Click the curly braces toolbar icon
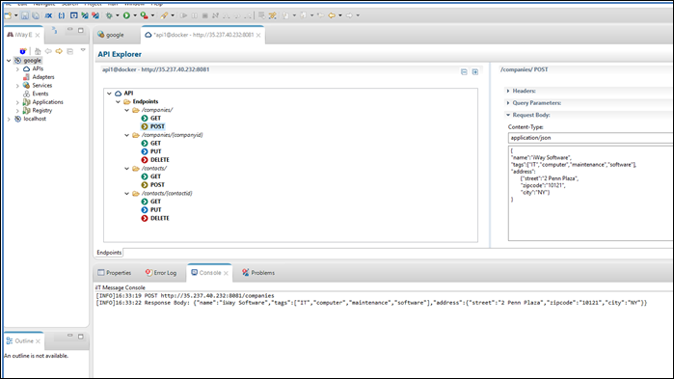This screenshot has width=674, height=379. (62, 15)
